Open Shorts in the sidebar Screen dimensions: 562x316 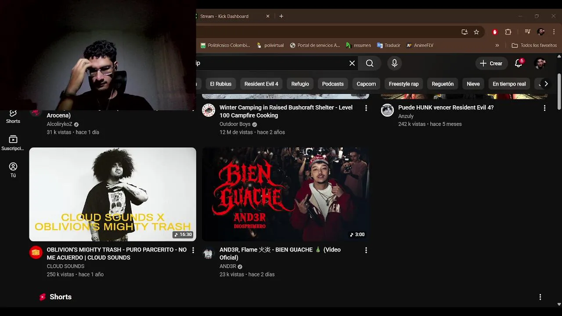pos(13,117)
